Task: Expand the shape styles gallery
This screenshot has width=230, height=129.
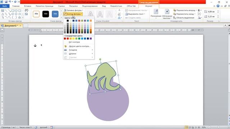Action: pyautogui.click(x=61, y=18)
